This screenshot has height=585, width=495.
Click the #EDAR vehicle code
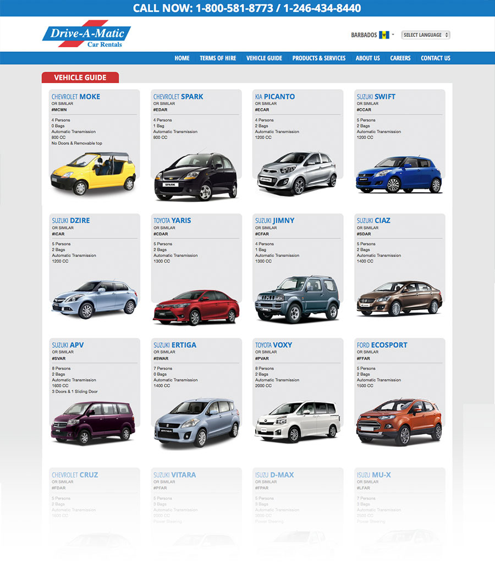(160, 110)
